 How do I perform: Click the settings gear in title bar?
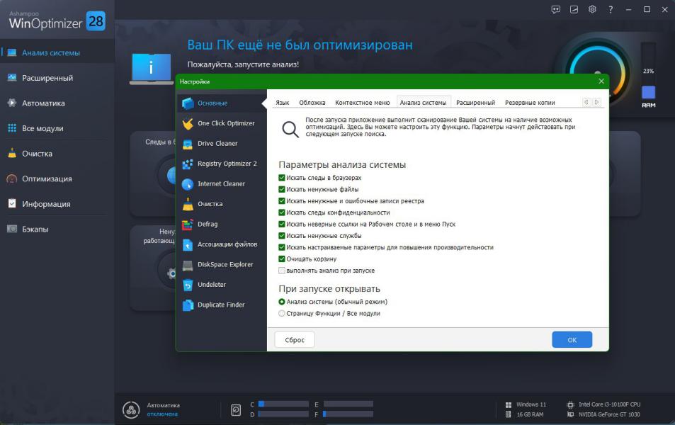(x=592, y=9)
